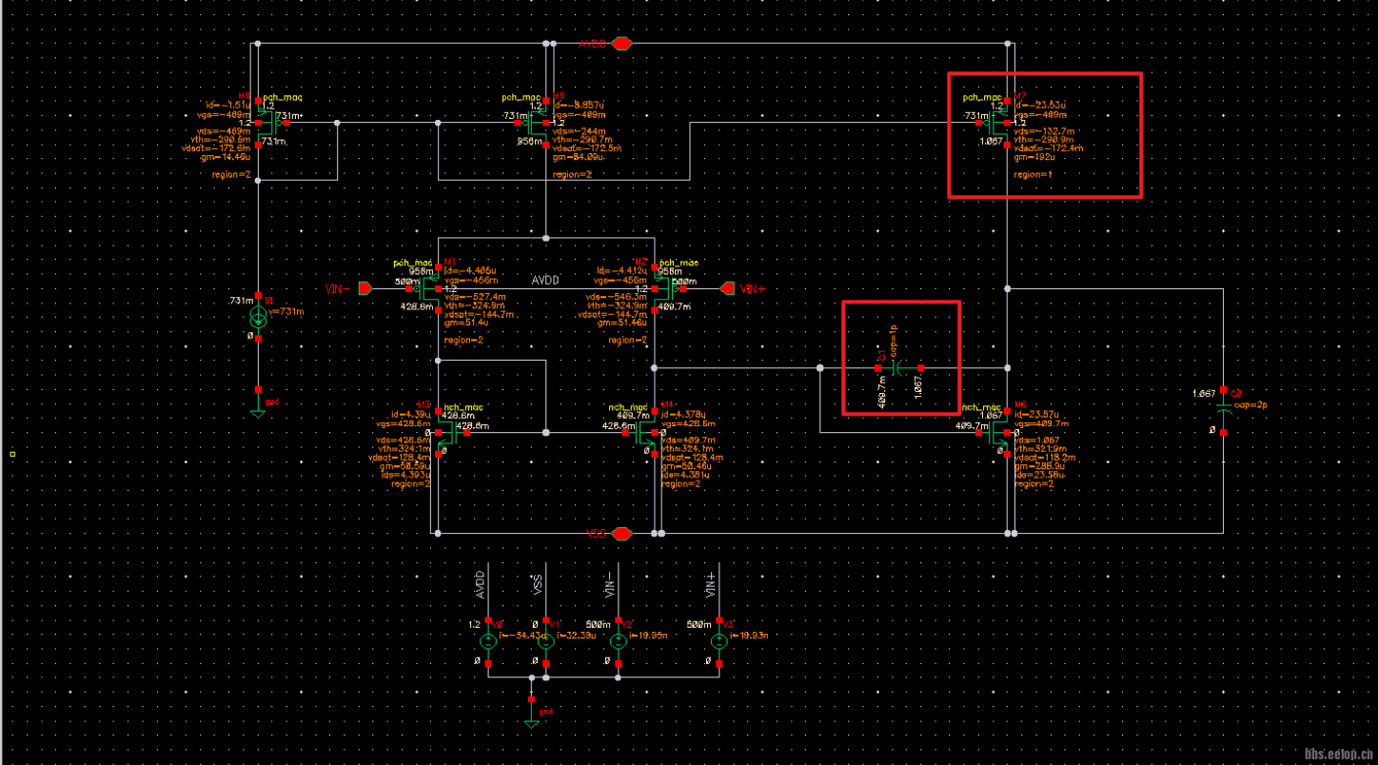Viewport: 1378px width, 765px height.
Task: Select the V2 voltage source symbol
Action: tap(617, 641)
